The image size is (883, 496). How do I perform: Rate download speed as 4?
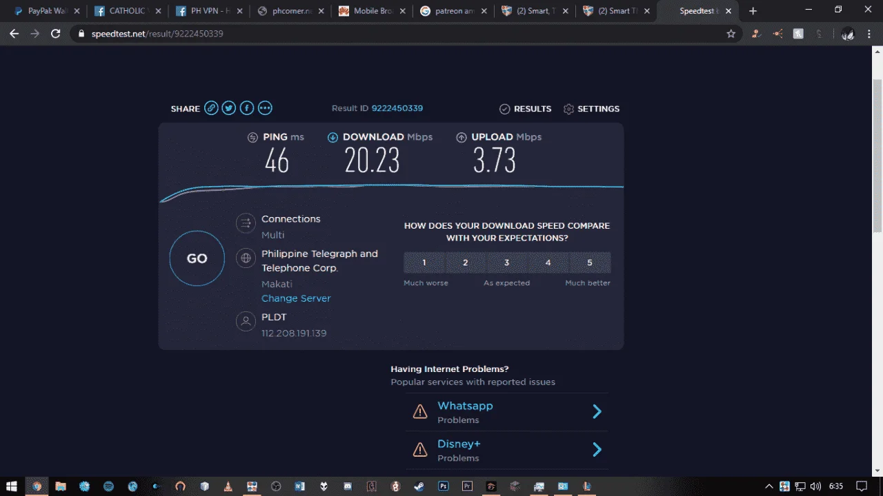pos(548,262)
